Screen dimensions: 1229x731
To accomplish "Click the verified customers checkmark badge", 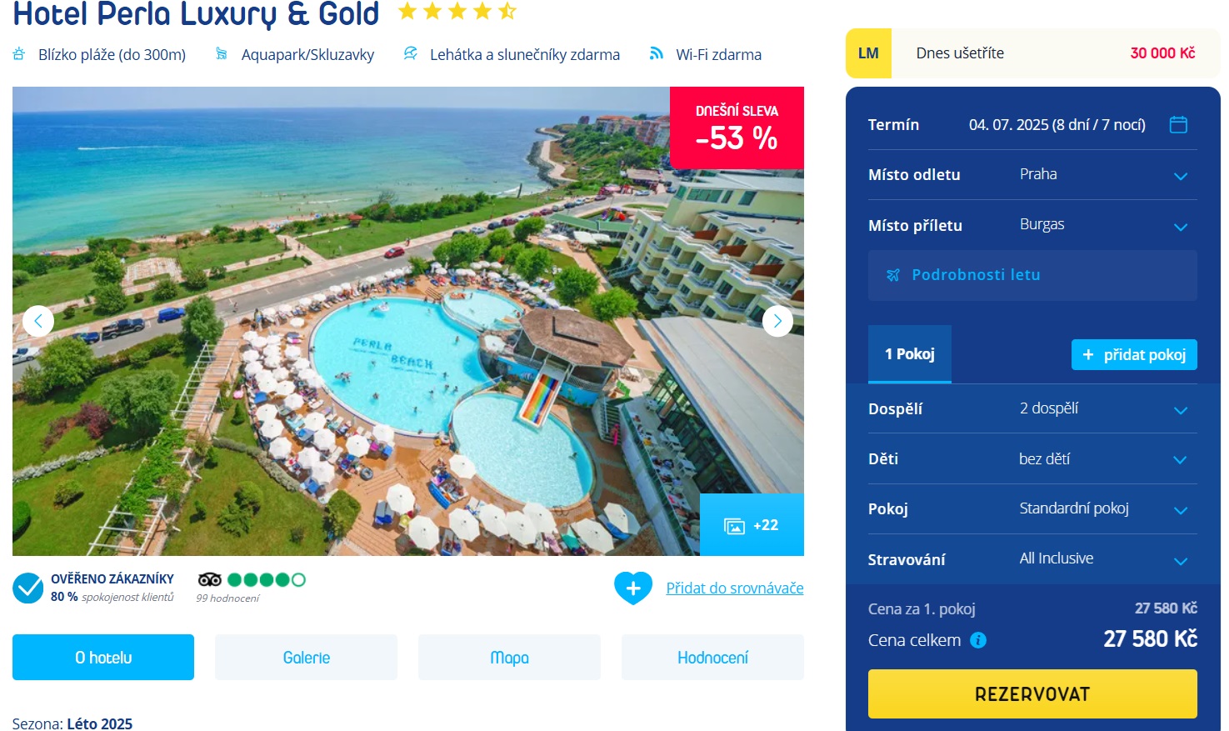I will pos(28,588).
